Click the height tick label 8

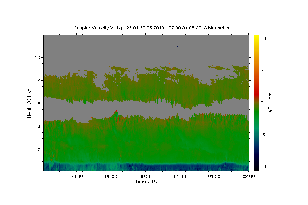(39, 80)
